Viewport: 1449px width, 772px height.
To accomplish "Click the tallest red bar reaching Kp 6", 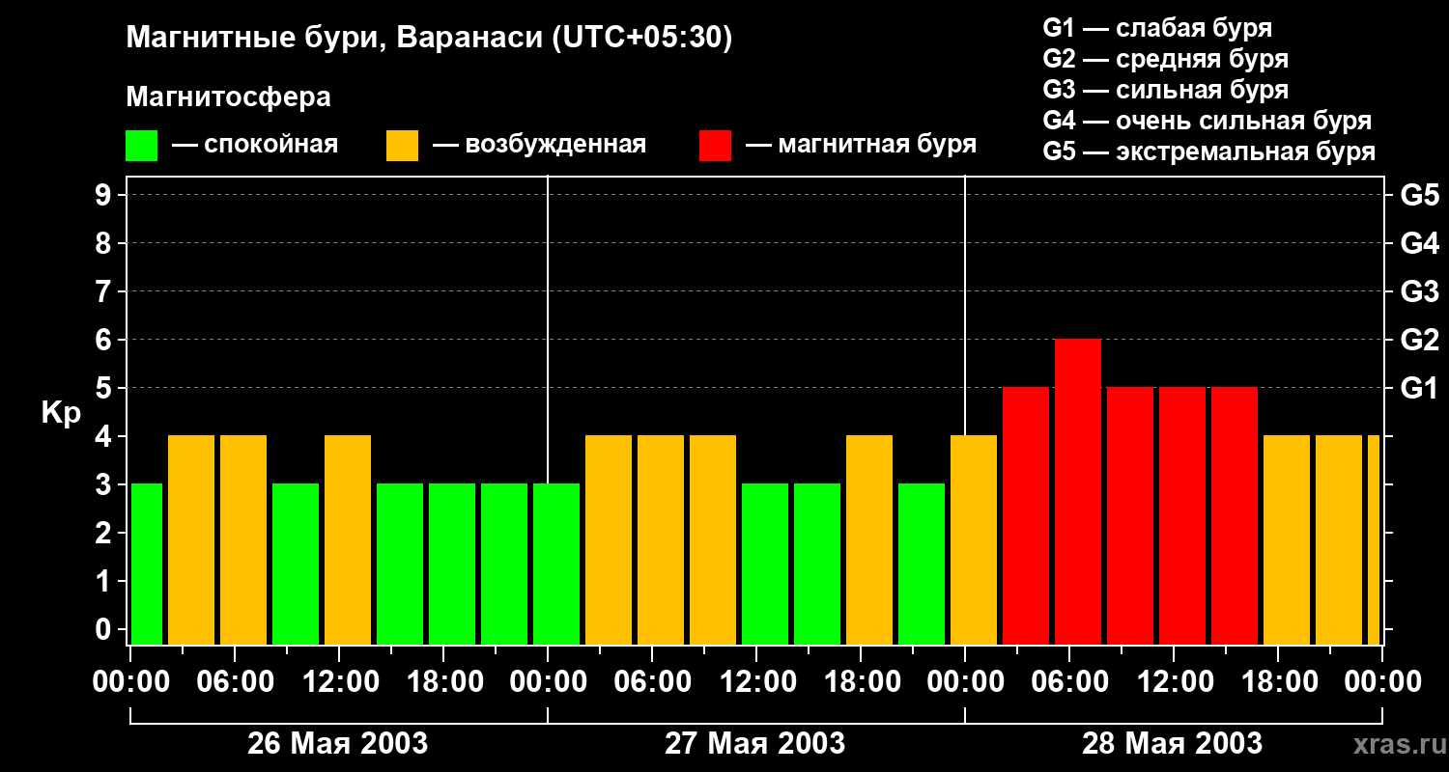I will (x=1078, y=492).
